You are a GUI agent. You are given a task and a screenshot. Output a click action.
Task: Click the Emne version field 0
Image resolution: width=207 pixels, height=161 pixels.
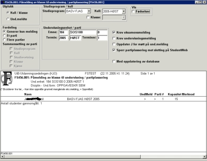[102, 32]
